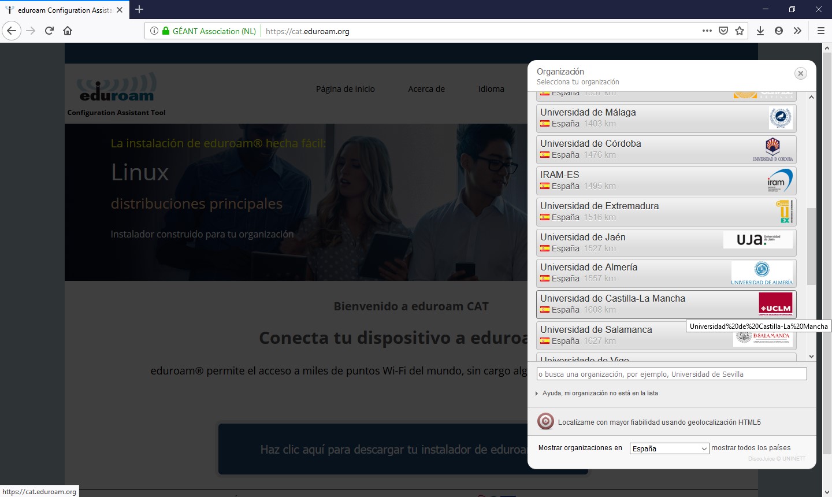
Task: Open the browser home page icon
Action: click(68, 31)
